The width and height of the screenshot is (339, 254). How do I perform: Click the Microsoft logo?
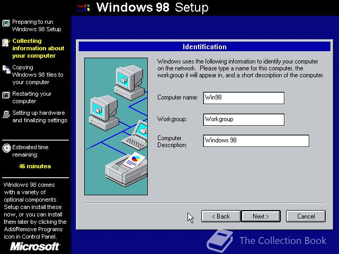tap(35, 247)
